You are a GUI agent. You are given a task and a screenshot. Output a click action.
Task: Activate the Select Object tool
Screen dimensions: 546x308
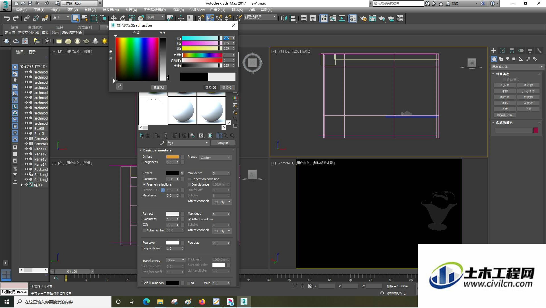[75, 19]
